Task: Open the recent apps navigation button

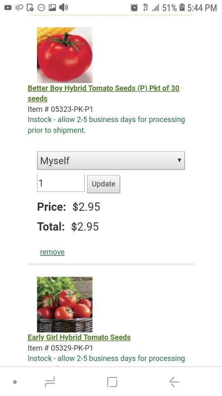Action: click(x=50, y=382)
